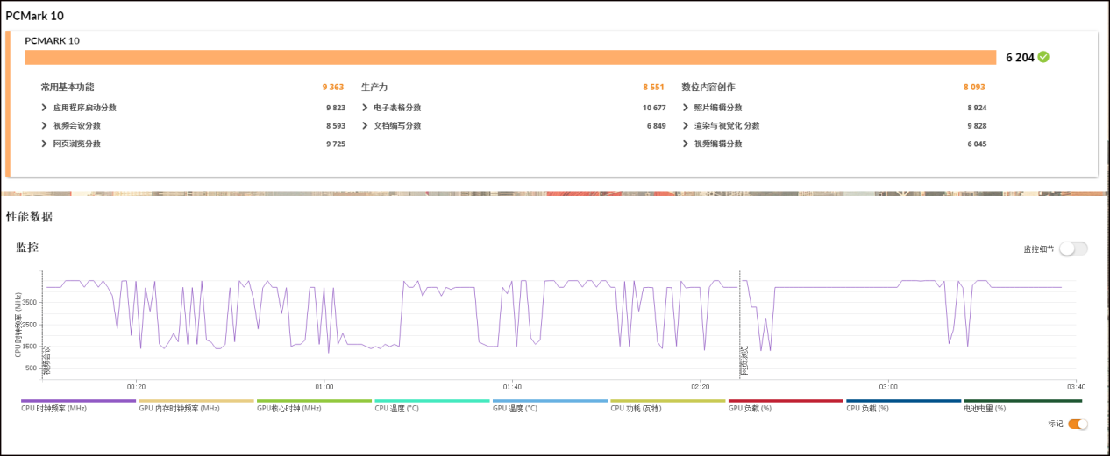
Task: Turn off the 标记 markers toggle
Action: coord(1078,424)
